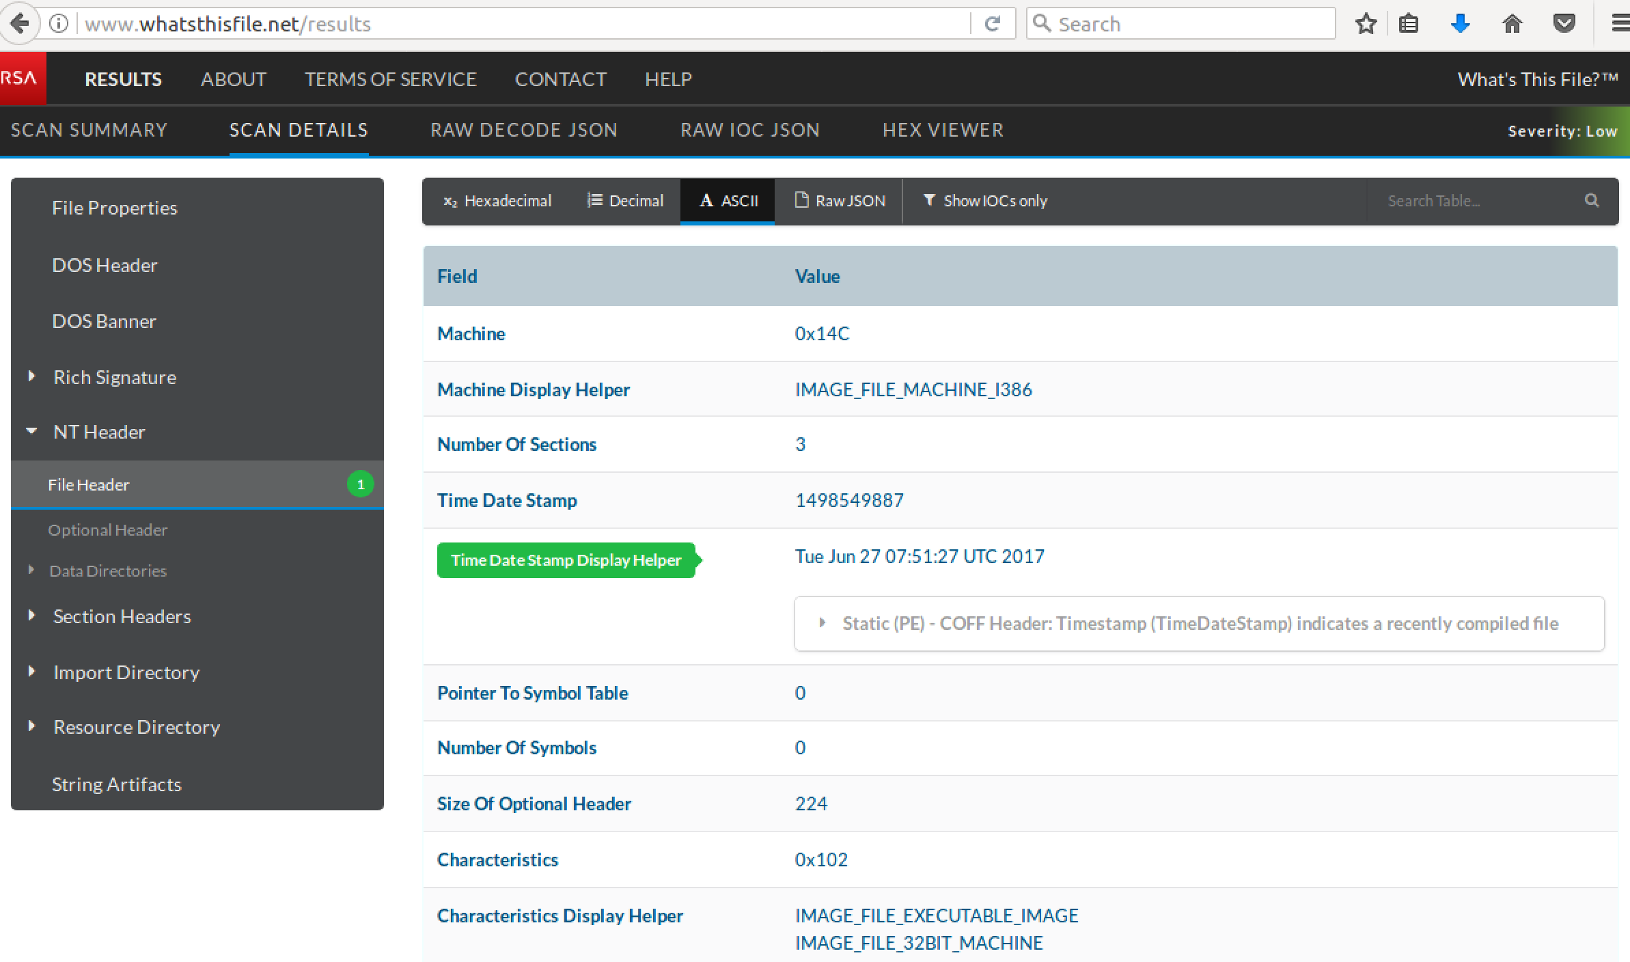The image size is (1630, 962).
Task: Select Optional Header in sidebar
Action: [x=107, y=530]
